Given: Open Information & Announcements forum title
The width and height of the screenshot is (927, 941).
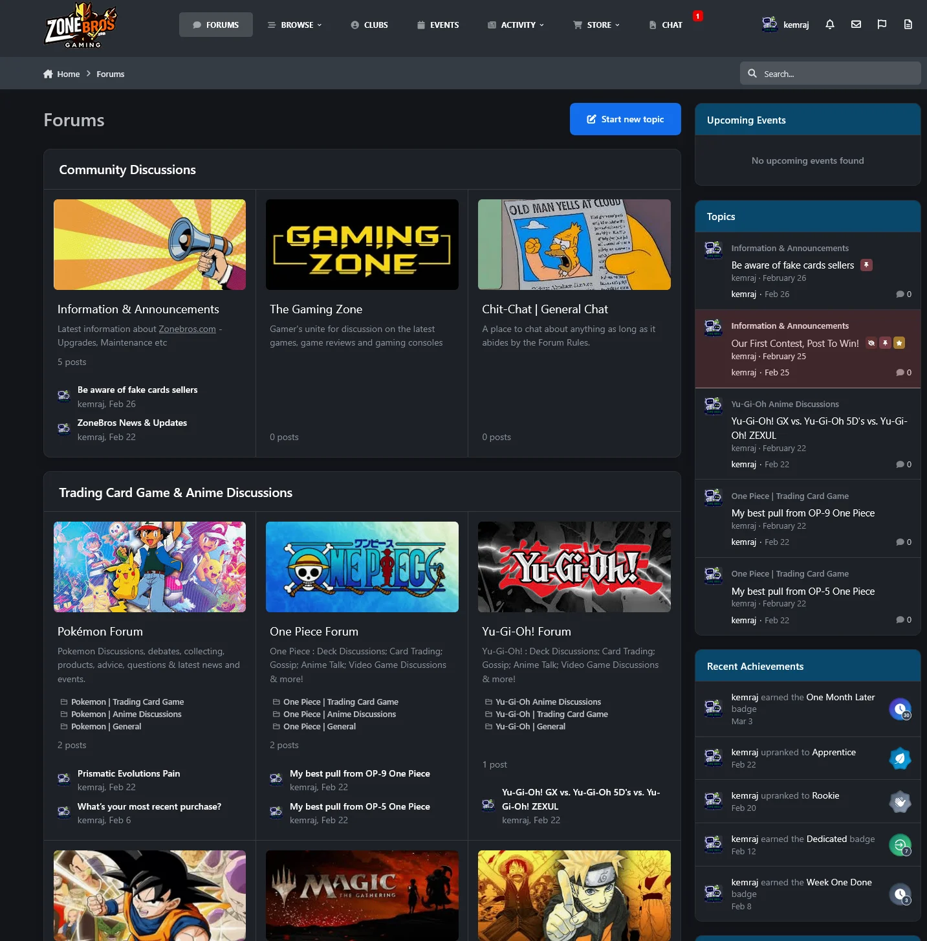Looking at the screenshot, I should coord(138,309).
